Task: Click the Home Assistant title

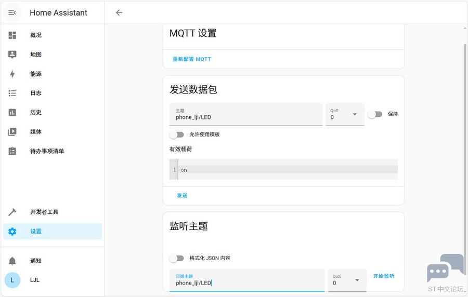Action: [x=58, y=13]
